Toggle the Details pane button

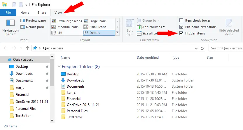[x=32, y=27]
